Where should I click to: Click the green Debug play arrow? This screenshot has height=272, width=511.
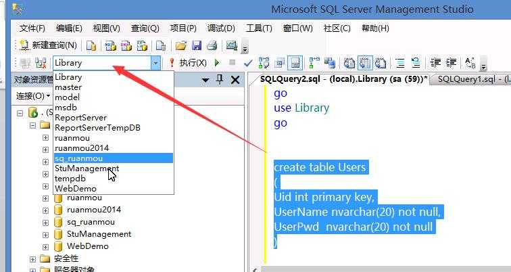point(217,63)
